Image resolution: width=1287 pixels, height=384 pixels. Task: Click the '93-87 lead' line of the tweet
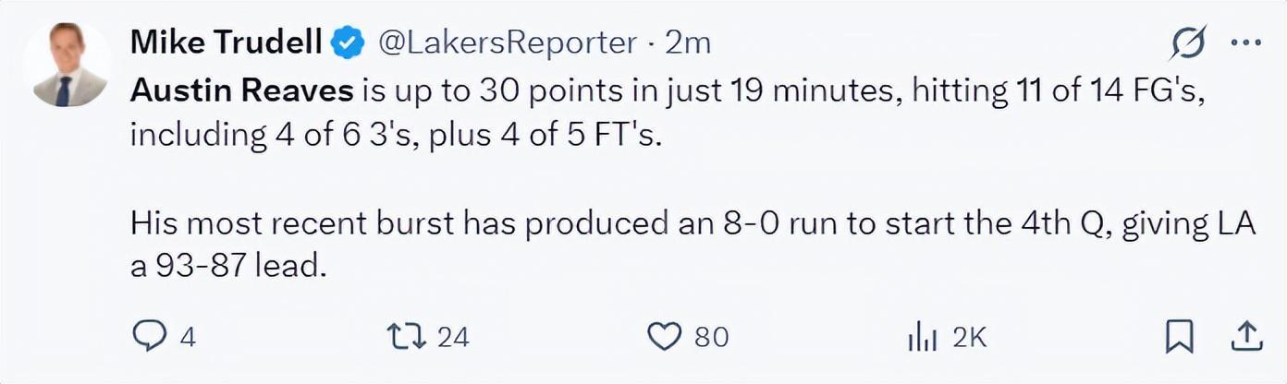click(x=229, y=268)
